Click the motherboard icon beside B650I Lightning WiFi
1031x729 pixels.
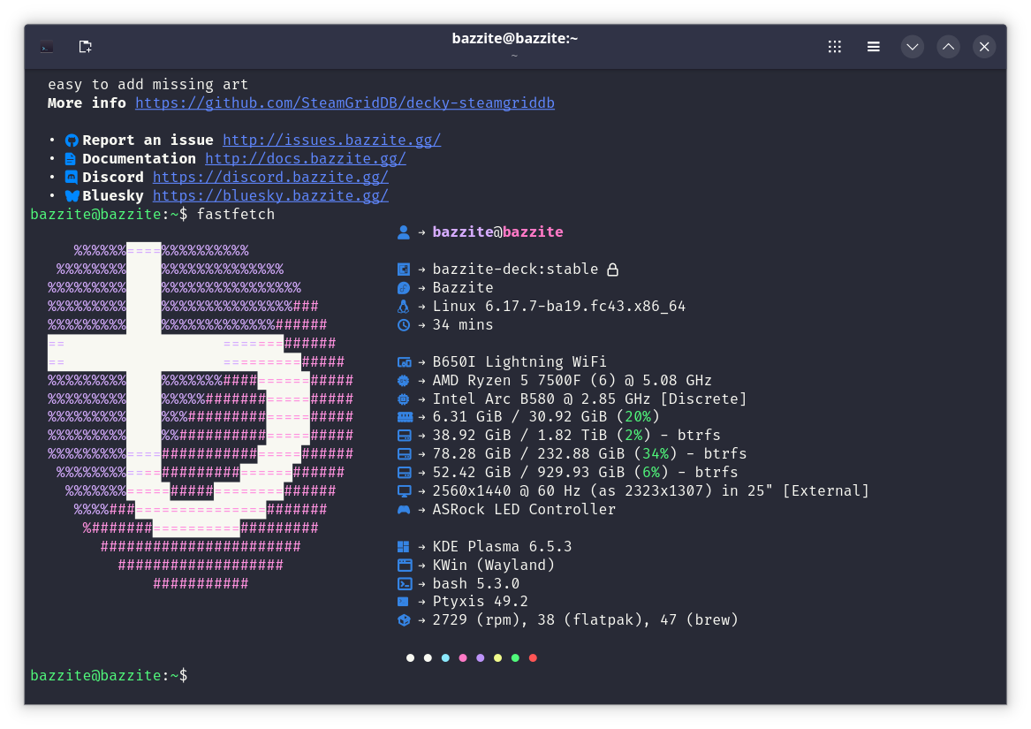[x=405, y=362]
